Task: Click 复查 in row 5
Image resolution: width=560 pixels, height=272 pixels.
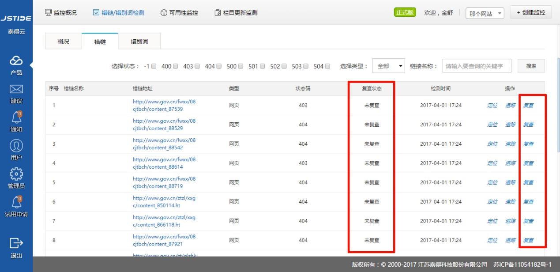Action: coord(528,182)
